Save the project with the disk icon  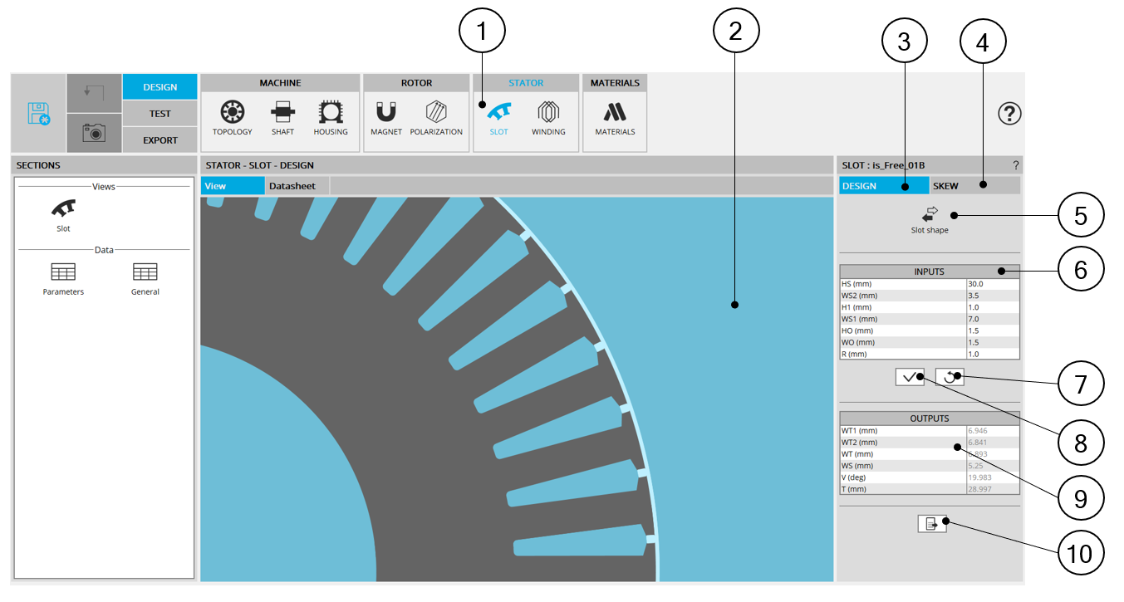tap(38, 114)
